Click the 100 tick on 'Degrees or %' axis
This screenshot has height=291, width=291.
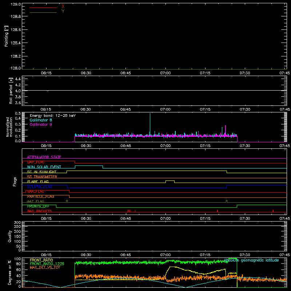pyautogui.click(x=17, y=259)
